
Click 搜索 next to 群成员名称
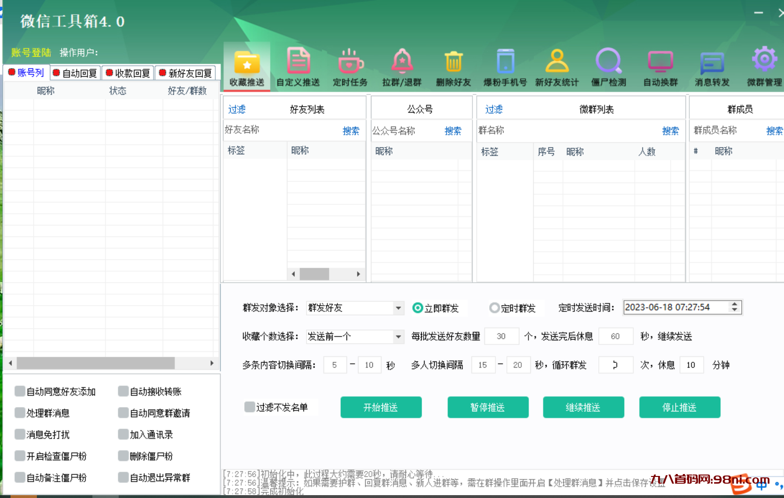(774, 131)
